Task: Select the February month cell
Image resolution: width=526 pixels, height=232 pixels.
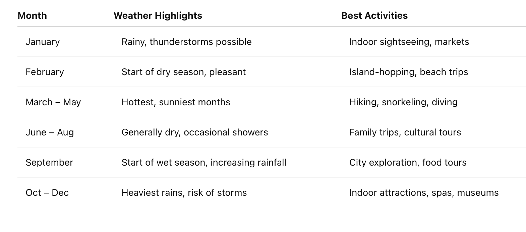Action: (x=45, y=72)
